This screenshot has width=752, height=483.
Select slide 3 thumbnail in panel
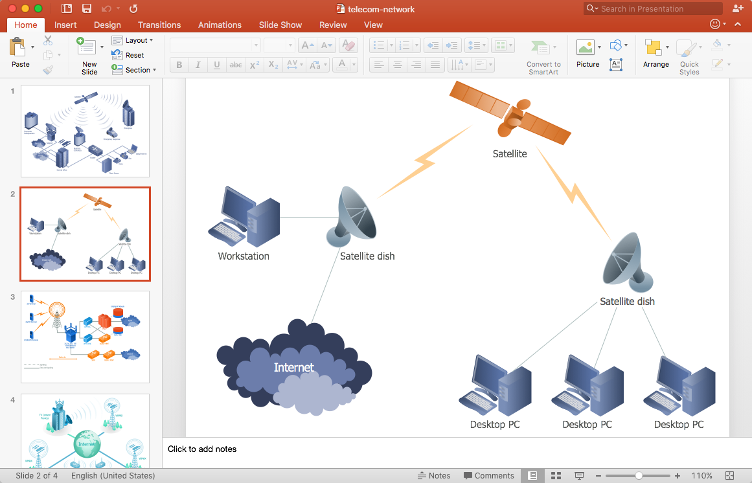[85, 337]
